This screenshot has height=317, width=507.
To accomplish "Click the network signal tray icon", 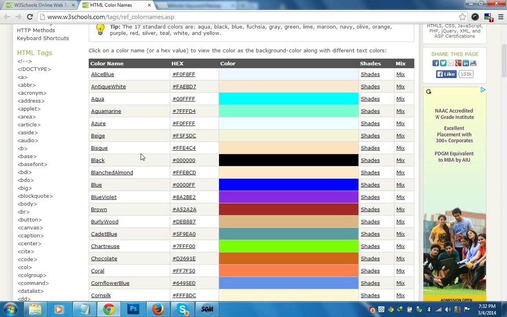I will 439,310.
